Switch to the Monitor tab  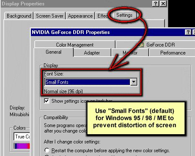coord(130,53)
